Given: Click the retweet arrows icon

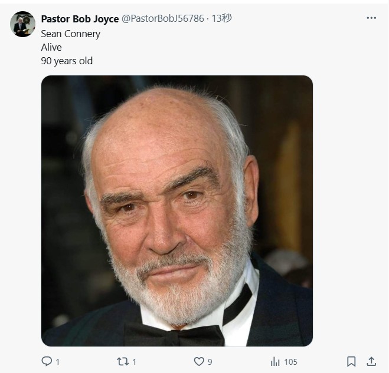Looking at the screenshot, I should click(x=122, y=361).
